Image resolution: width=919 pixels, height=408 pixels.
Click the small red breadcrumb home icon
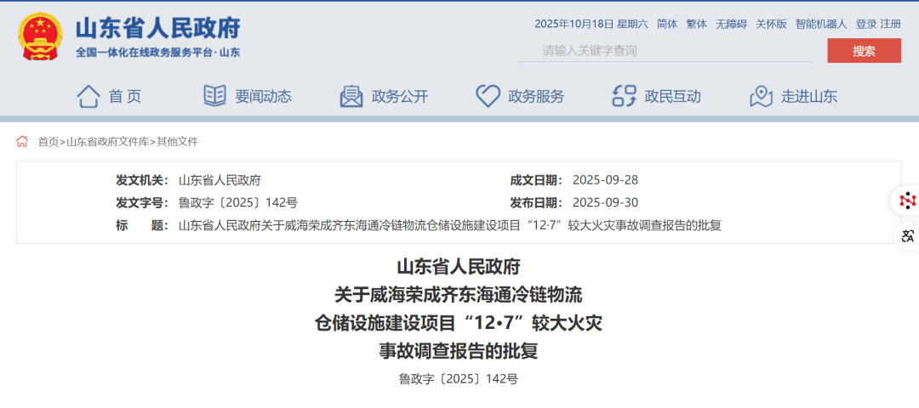point(23,141)
